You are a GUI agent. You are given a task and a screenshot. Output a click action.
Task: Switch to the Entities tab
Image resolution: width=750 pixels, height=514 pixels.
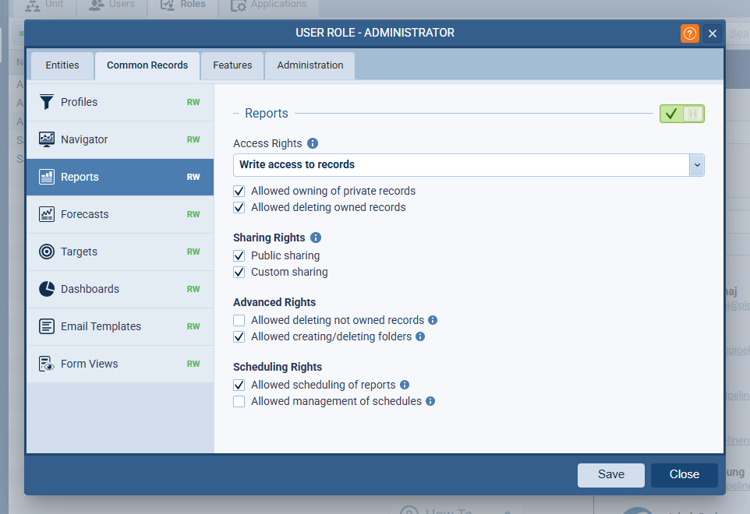pyautogui.click(x=62, y=65)
